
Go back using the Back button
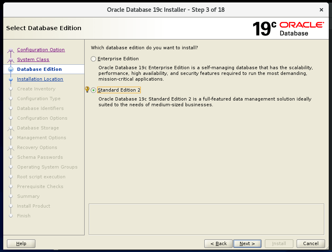[218, 243]
